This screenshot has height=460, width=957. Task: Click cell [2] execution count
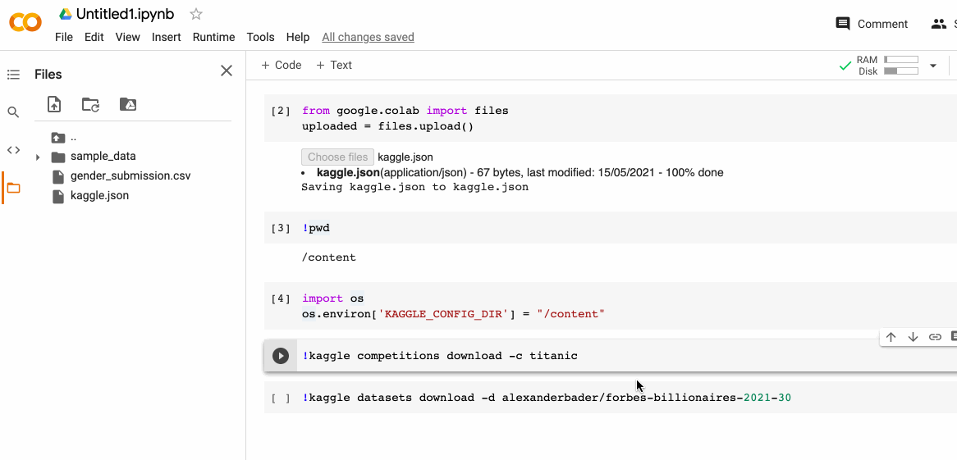coord(281,111)
